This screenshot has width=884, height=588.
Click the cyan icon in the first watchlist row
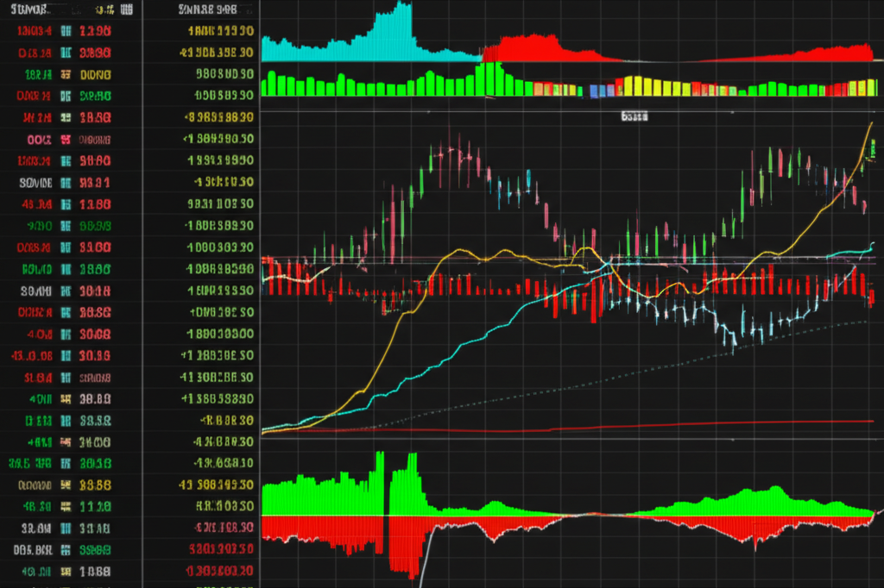pos(64,32)
